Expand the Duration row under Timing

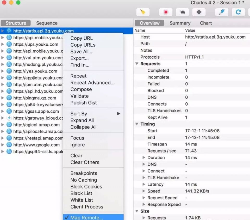[144, 158]
